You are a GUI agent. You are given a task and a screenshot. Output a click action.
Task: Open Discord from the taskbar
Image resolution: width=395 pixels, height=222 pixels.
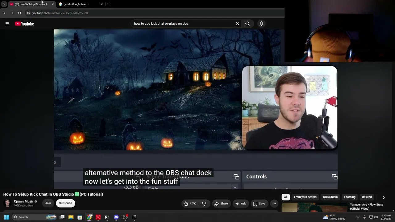pos(116,217)
